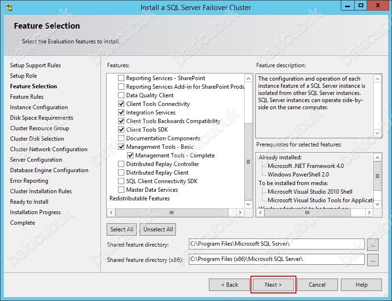This screenshot has width=392, height=301.
Task: Cancel the installation wizard
Action: pyautogui.click(x=317, y=285)
